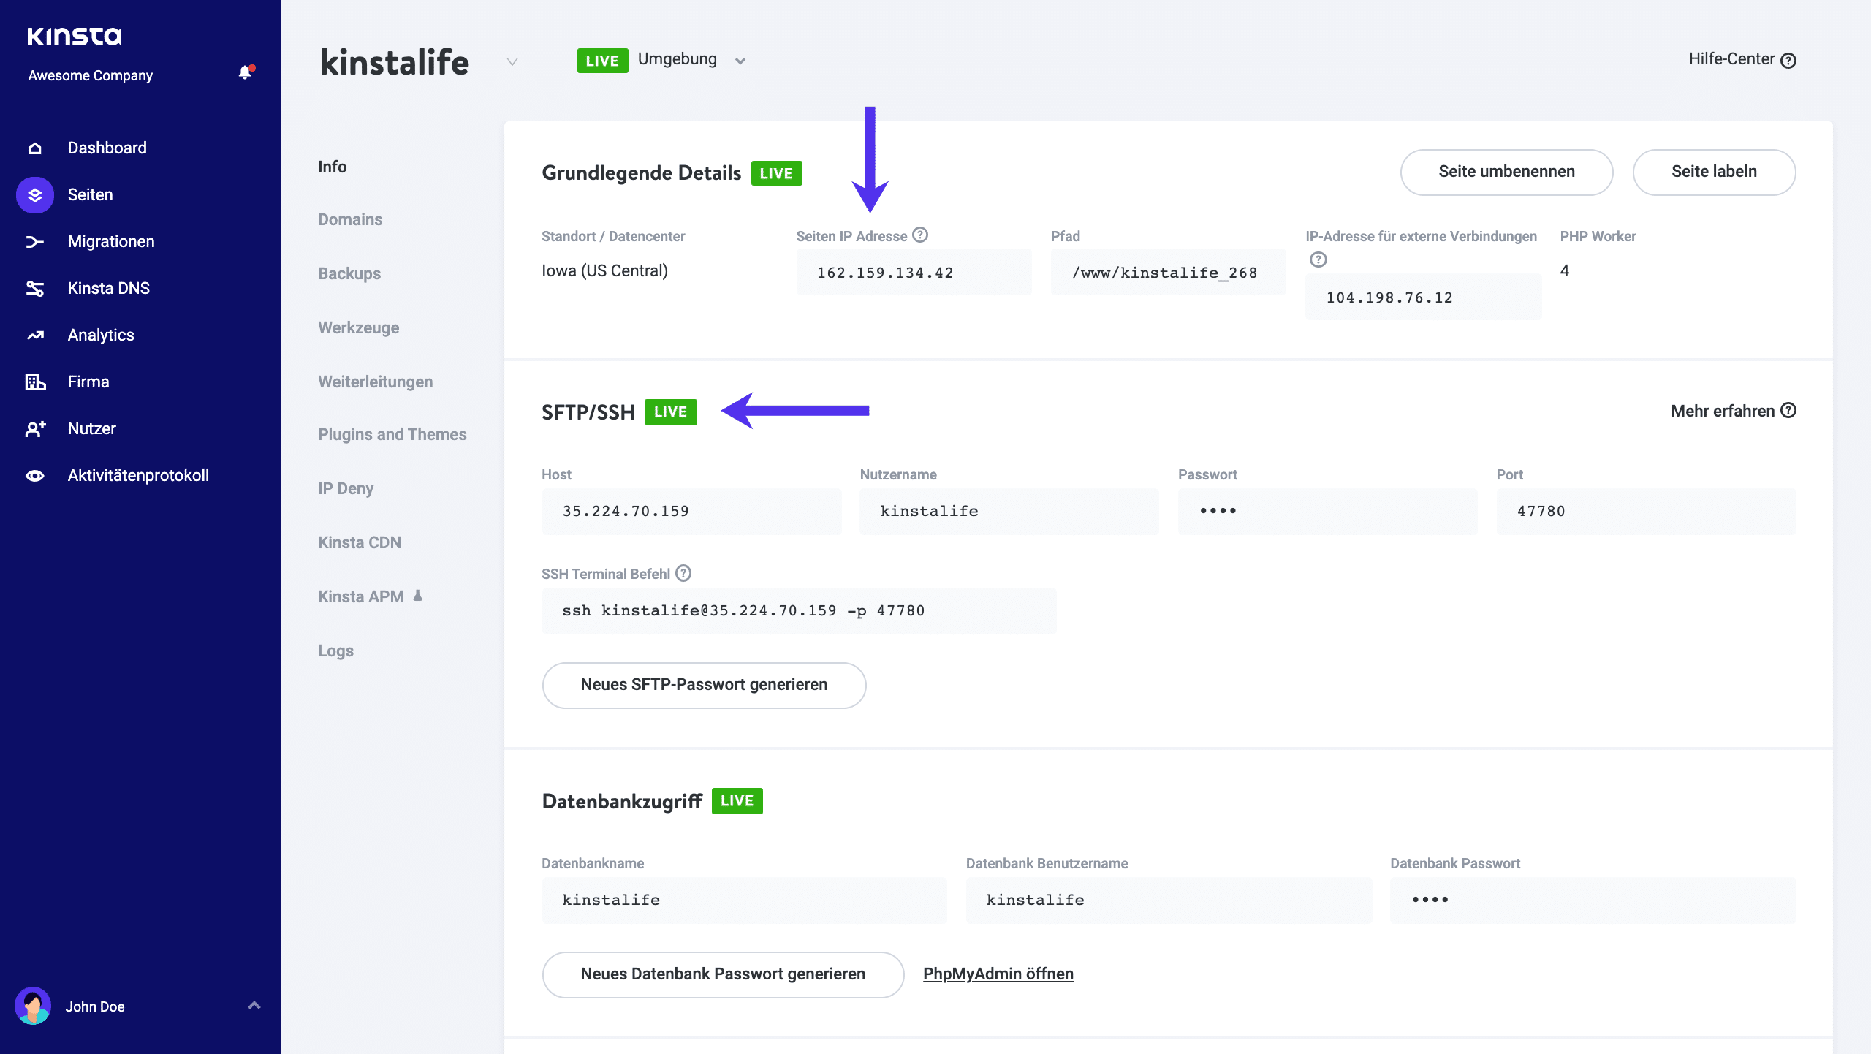Click help icon next to SSH Terminal Befehl

click(x=683, y=573)
